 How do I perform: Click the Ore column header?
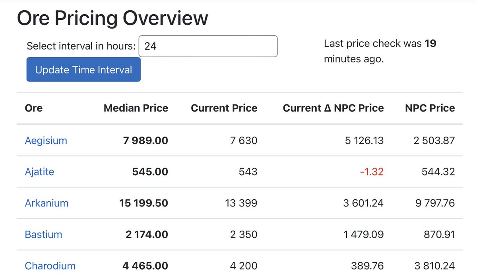pyautogui.click(x=34, y=108)
